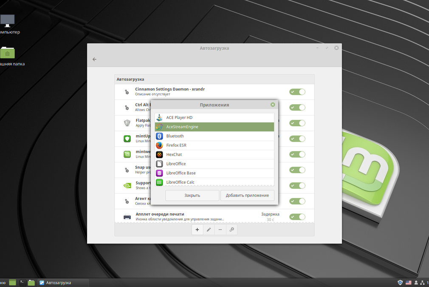Viewport: 429px width, 287px height.
Task: Close the Приложения dialog with its green X
Action: [273, 105]
